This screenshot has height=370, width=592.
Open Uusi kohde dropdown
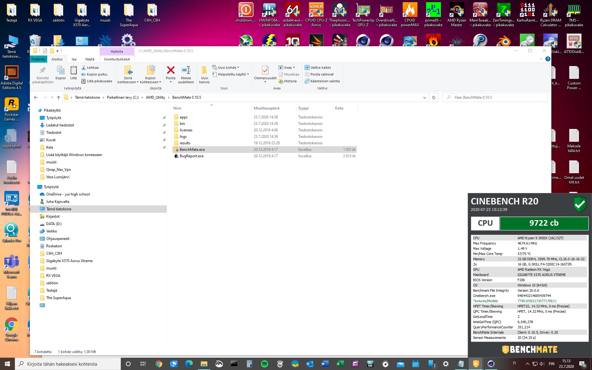pyautogui.click(x=226, y=68)
